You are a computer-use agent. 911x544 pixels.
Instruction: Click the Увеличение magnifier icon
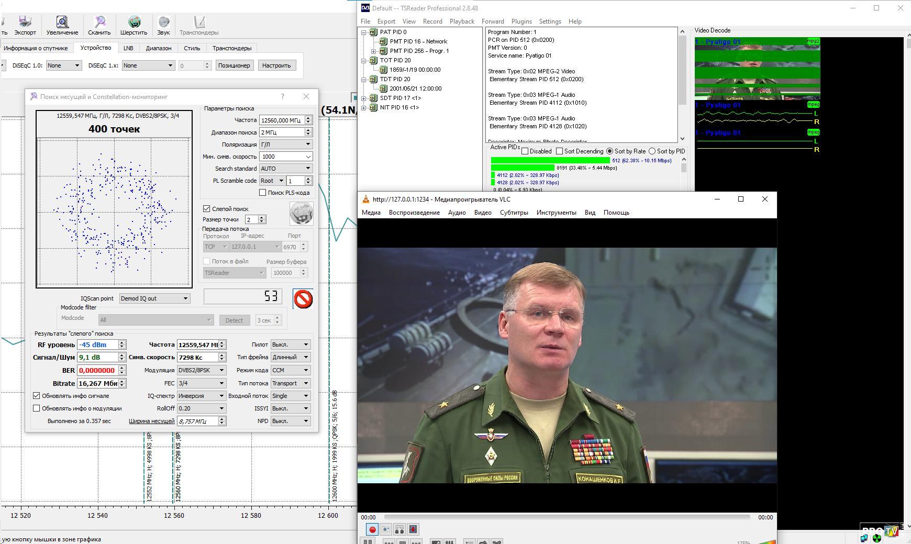pyautogui.click(x=62, y=25)
